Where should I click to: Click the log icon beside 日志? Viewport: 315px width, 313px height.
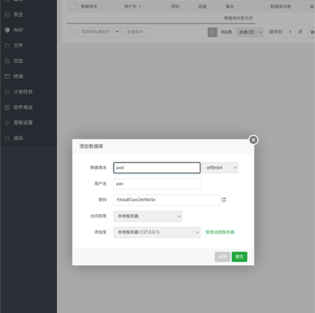pyautogui.click(x=7, y=61)
